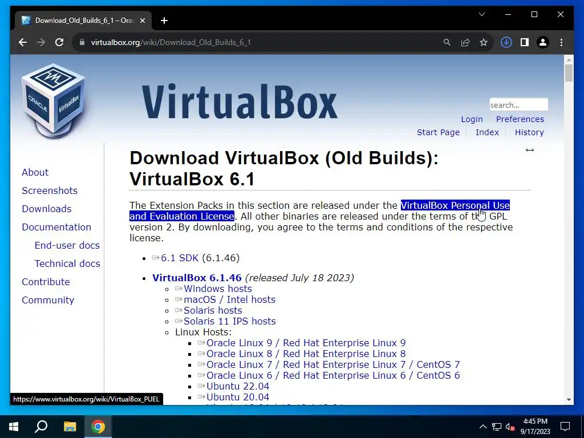
Task: Share this page using the share icon
Action: tap(465, 42)
